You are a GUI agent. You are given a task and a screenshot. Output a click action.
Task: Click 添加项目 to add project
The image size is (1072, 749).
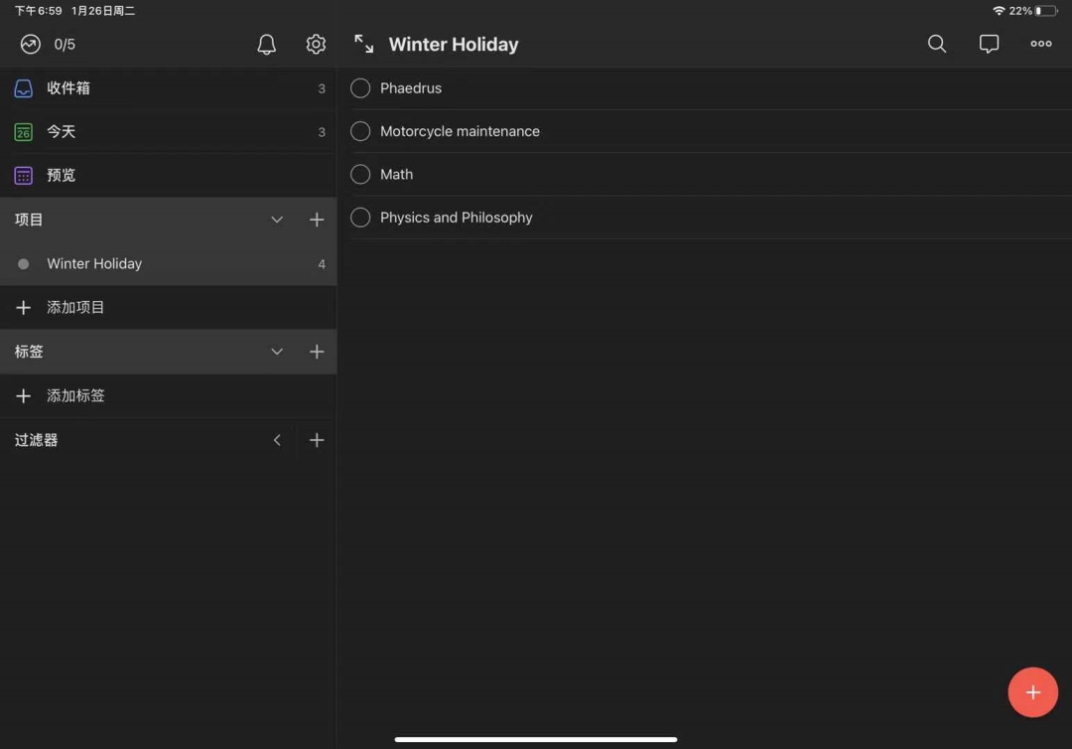click(75, 308)
